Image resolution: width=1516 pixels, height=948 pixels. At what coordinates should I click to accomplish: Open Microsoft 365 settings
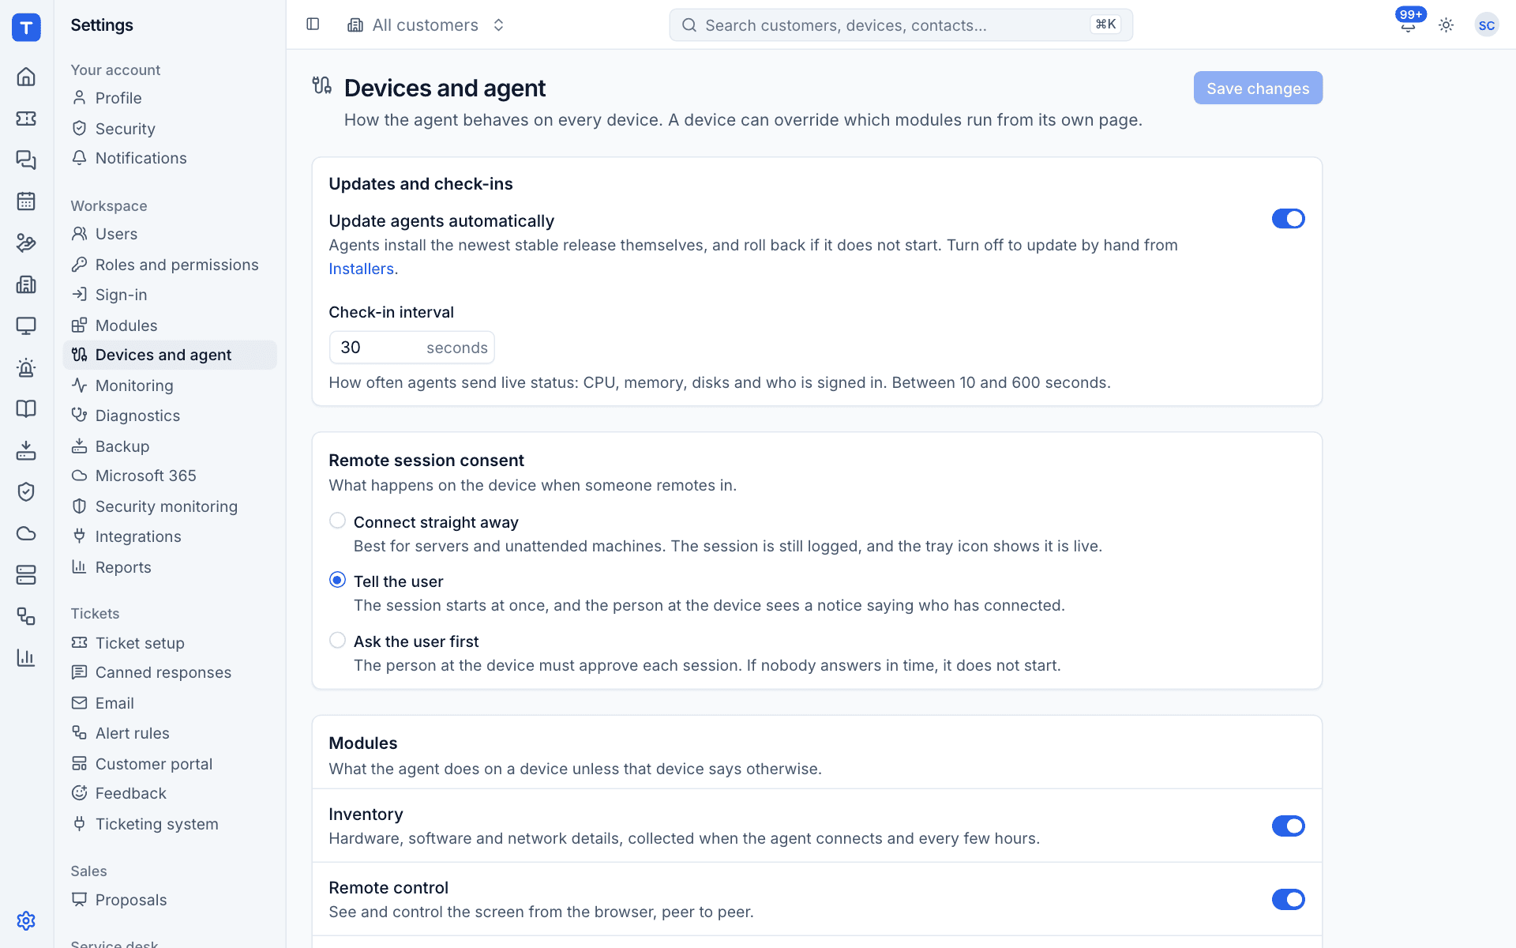[x=170, y=476]
